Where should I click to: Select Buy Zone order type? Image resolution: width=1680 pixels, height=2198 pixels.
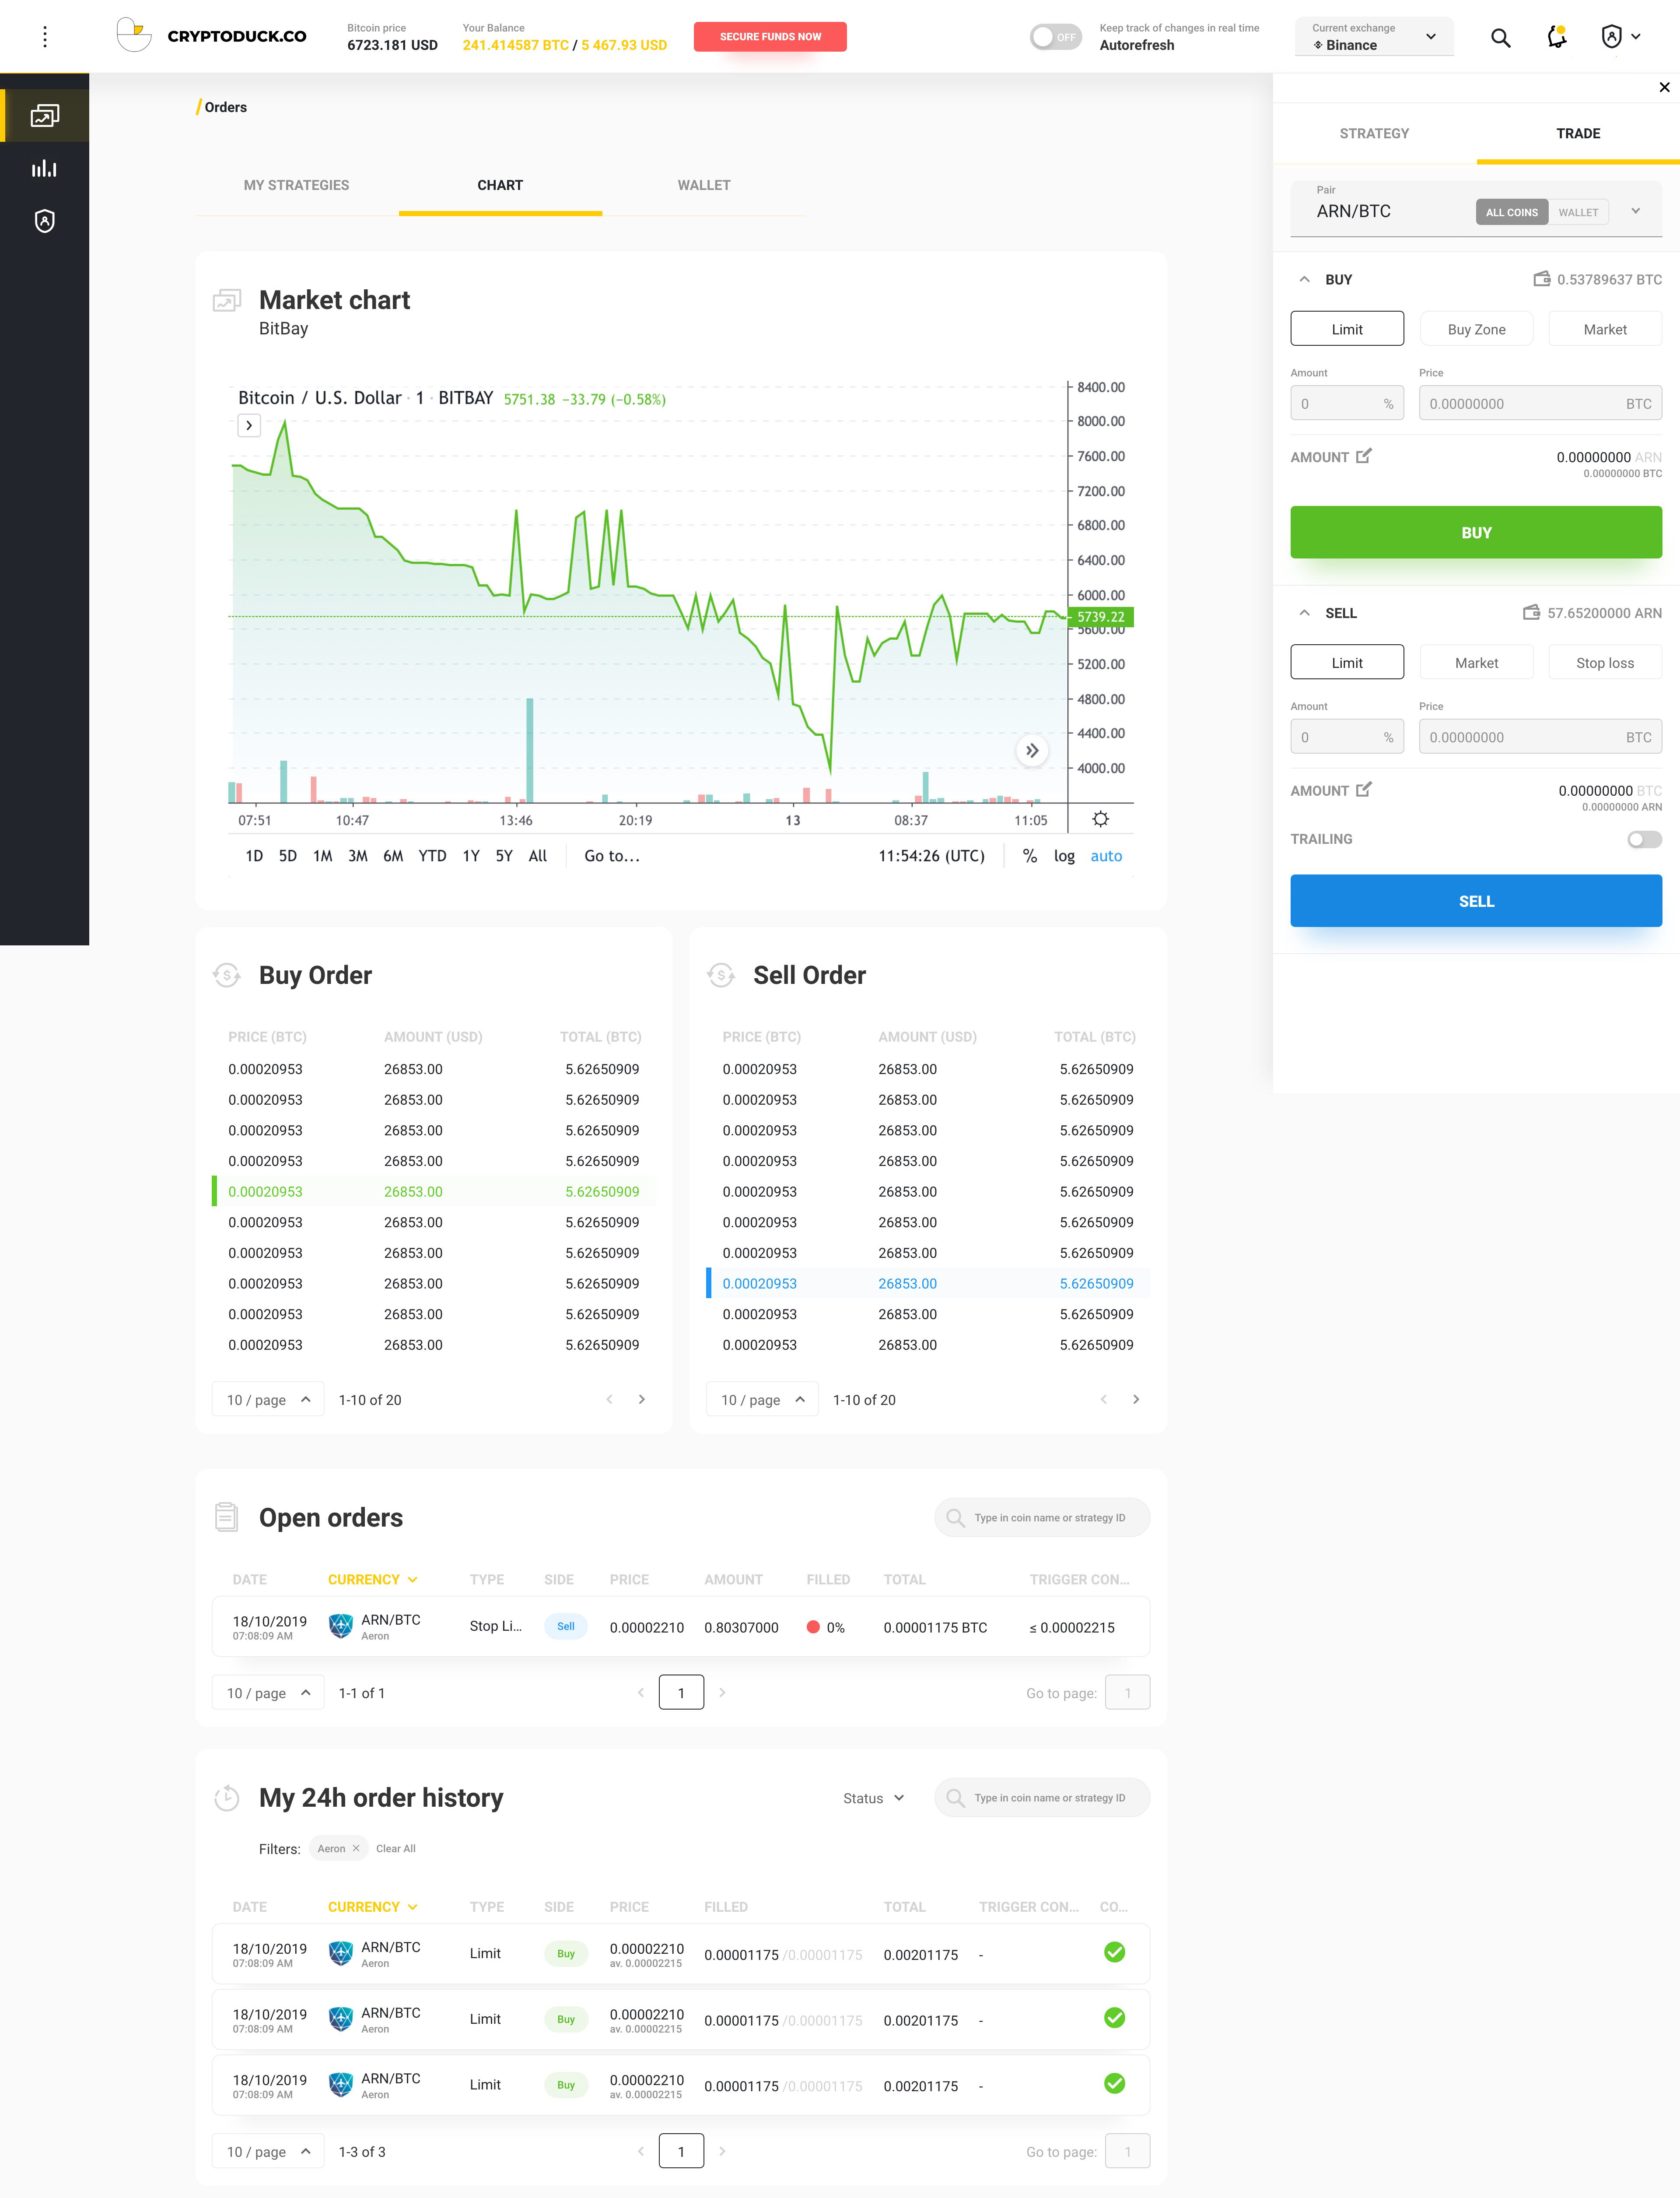(1476, 329)
